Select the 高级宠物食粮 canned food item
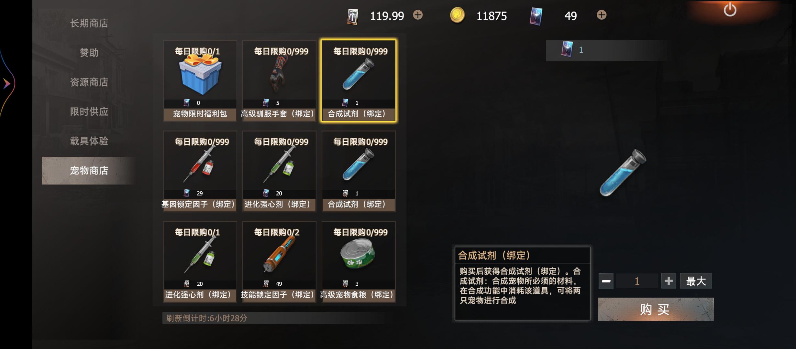Screen dimensions: 796x349 coord(359,262)
